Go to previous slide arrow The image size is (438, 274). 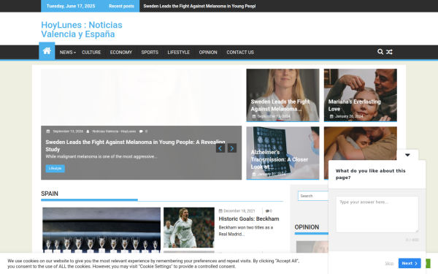coord(220,148)
